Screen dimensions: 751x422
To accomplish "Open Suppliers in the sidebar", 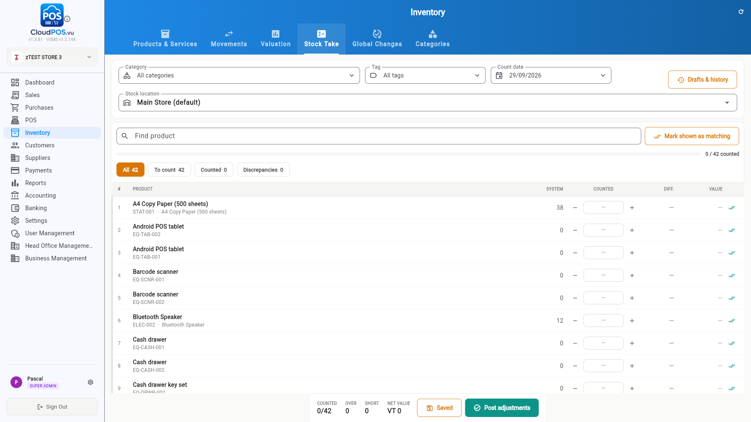I will click(52, 158).
